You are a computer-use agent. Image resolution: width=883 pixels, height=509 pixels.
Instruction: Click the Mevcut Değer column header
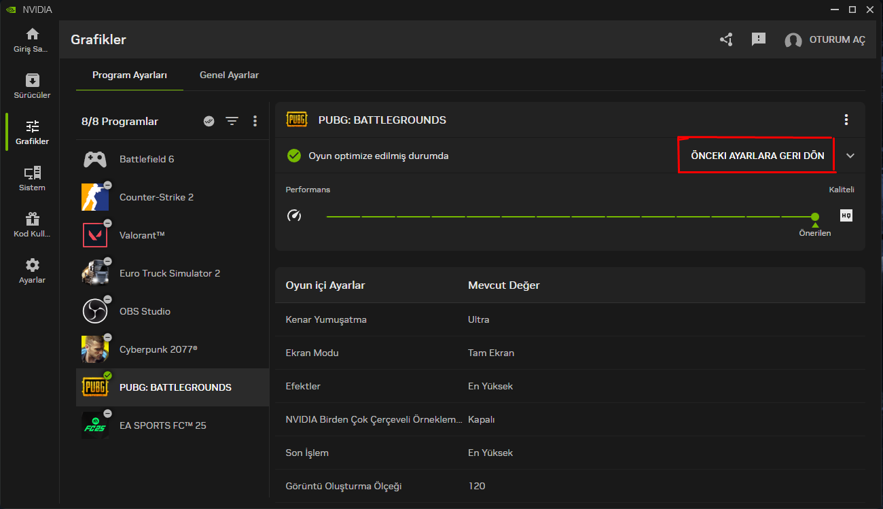pos(504,285)
